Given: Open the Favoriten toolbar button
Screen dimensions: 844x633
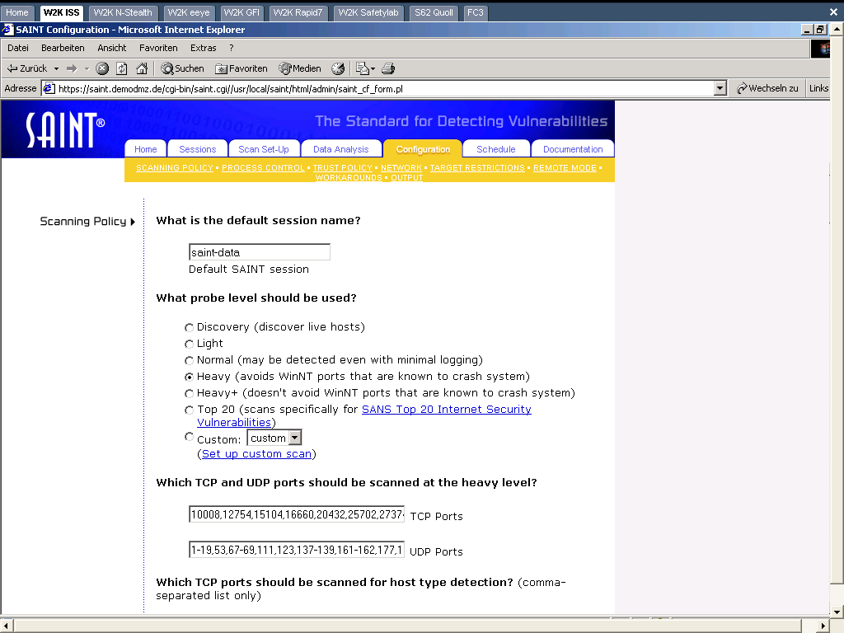Looking at the screenshot, I should click(x=241, y=68).
